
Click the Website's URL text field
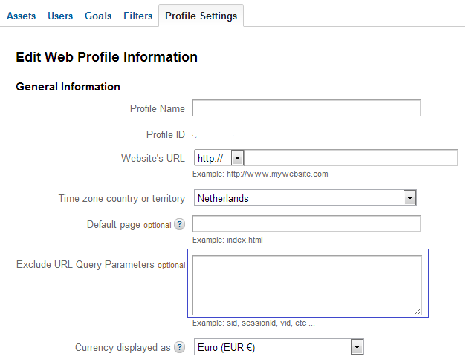click(350, 158)
